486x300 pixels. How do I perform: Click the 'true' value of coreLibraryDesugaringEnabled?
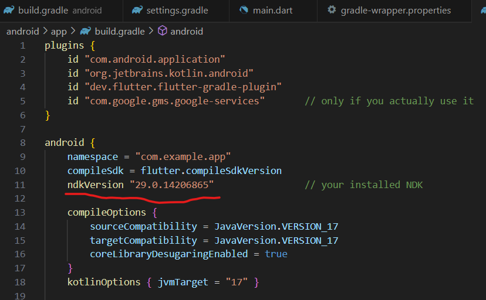276,254
